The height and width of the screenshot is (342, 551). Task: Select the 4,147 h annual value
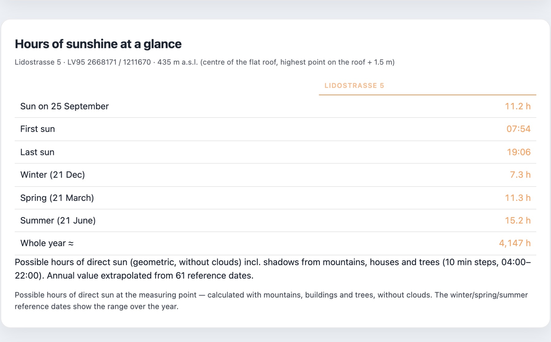pos(515,243)
